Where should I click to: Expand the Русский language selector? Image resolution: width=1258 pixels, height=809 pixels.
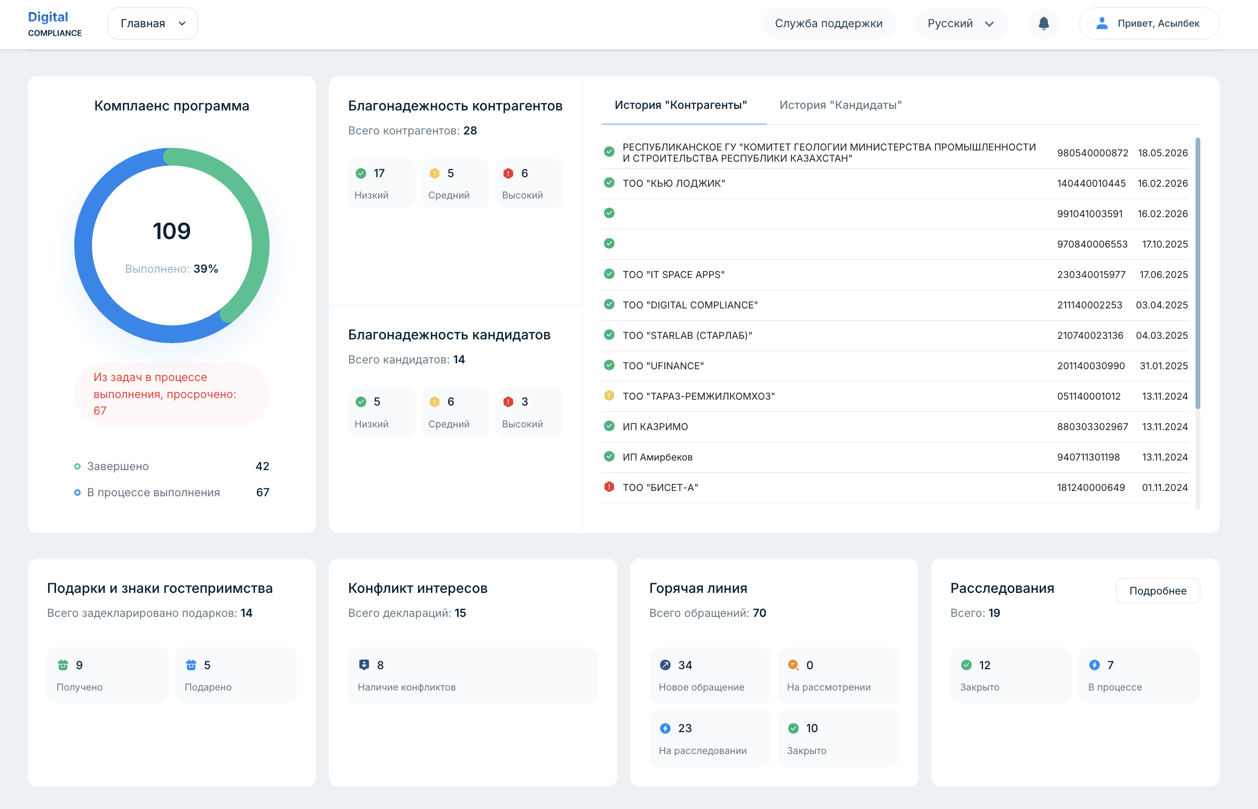click(x=961, y=23)
